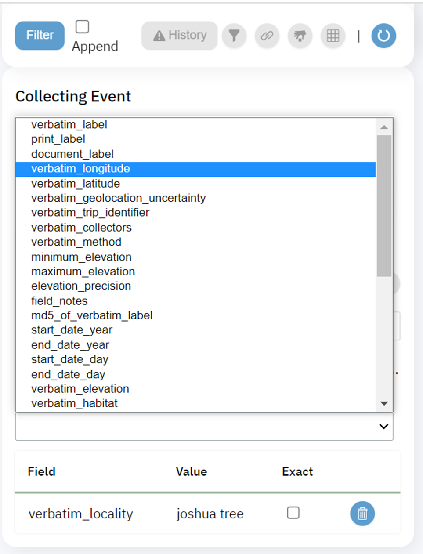Enable the Append checkbox
The image size is (423, 554).
coord(81,27)
